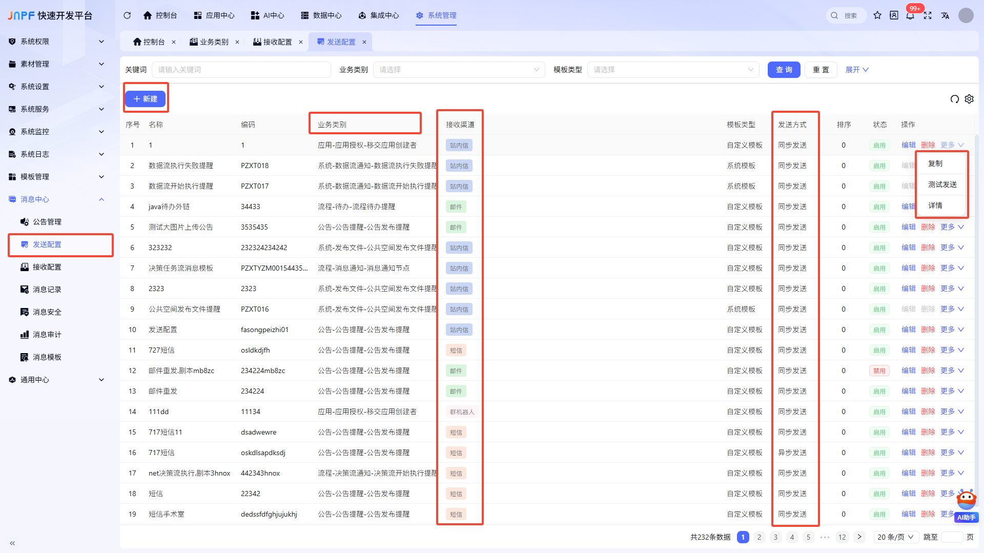Click the 重置 reset button
This screenshot has width=984, height=553.
click(x=821, y=70)
